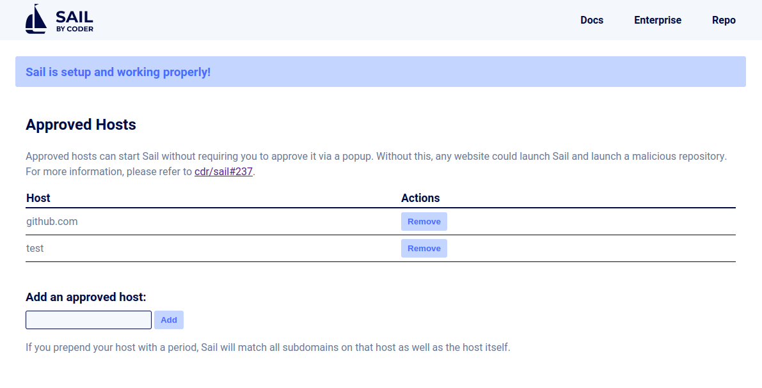
Task: Click the Add button
Action: click(169, 320)
